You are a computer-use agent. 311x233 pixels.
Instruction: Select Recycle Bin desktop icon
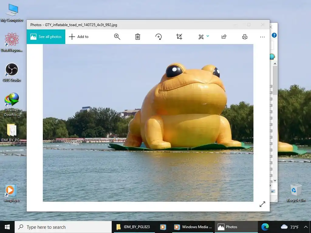tap(296, 193)
